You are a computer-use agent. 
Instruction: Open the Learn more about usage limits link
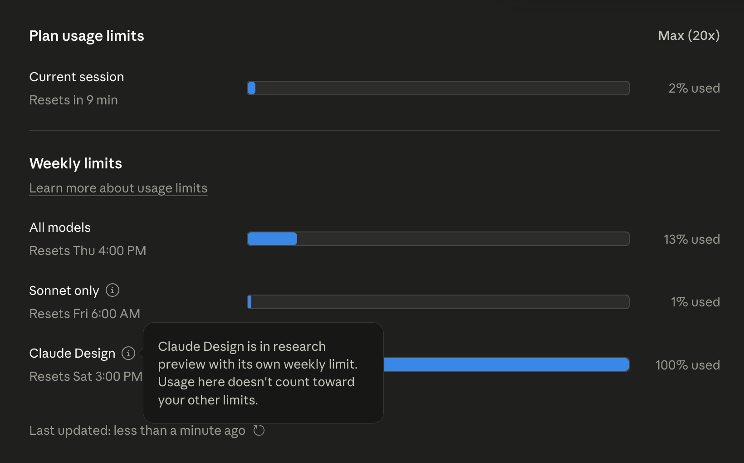pos(118,188)
